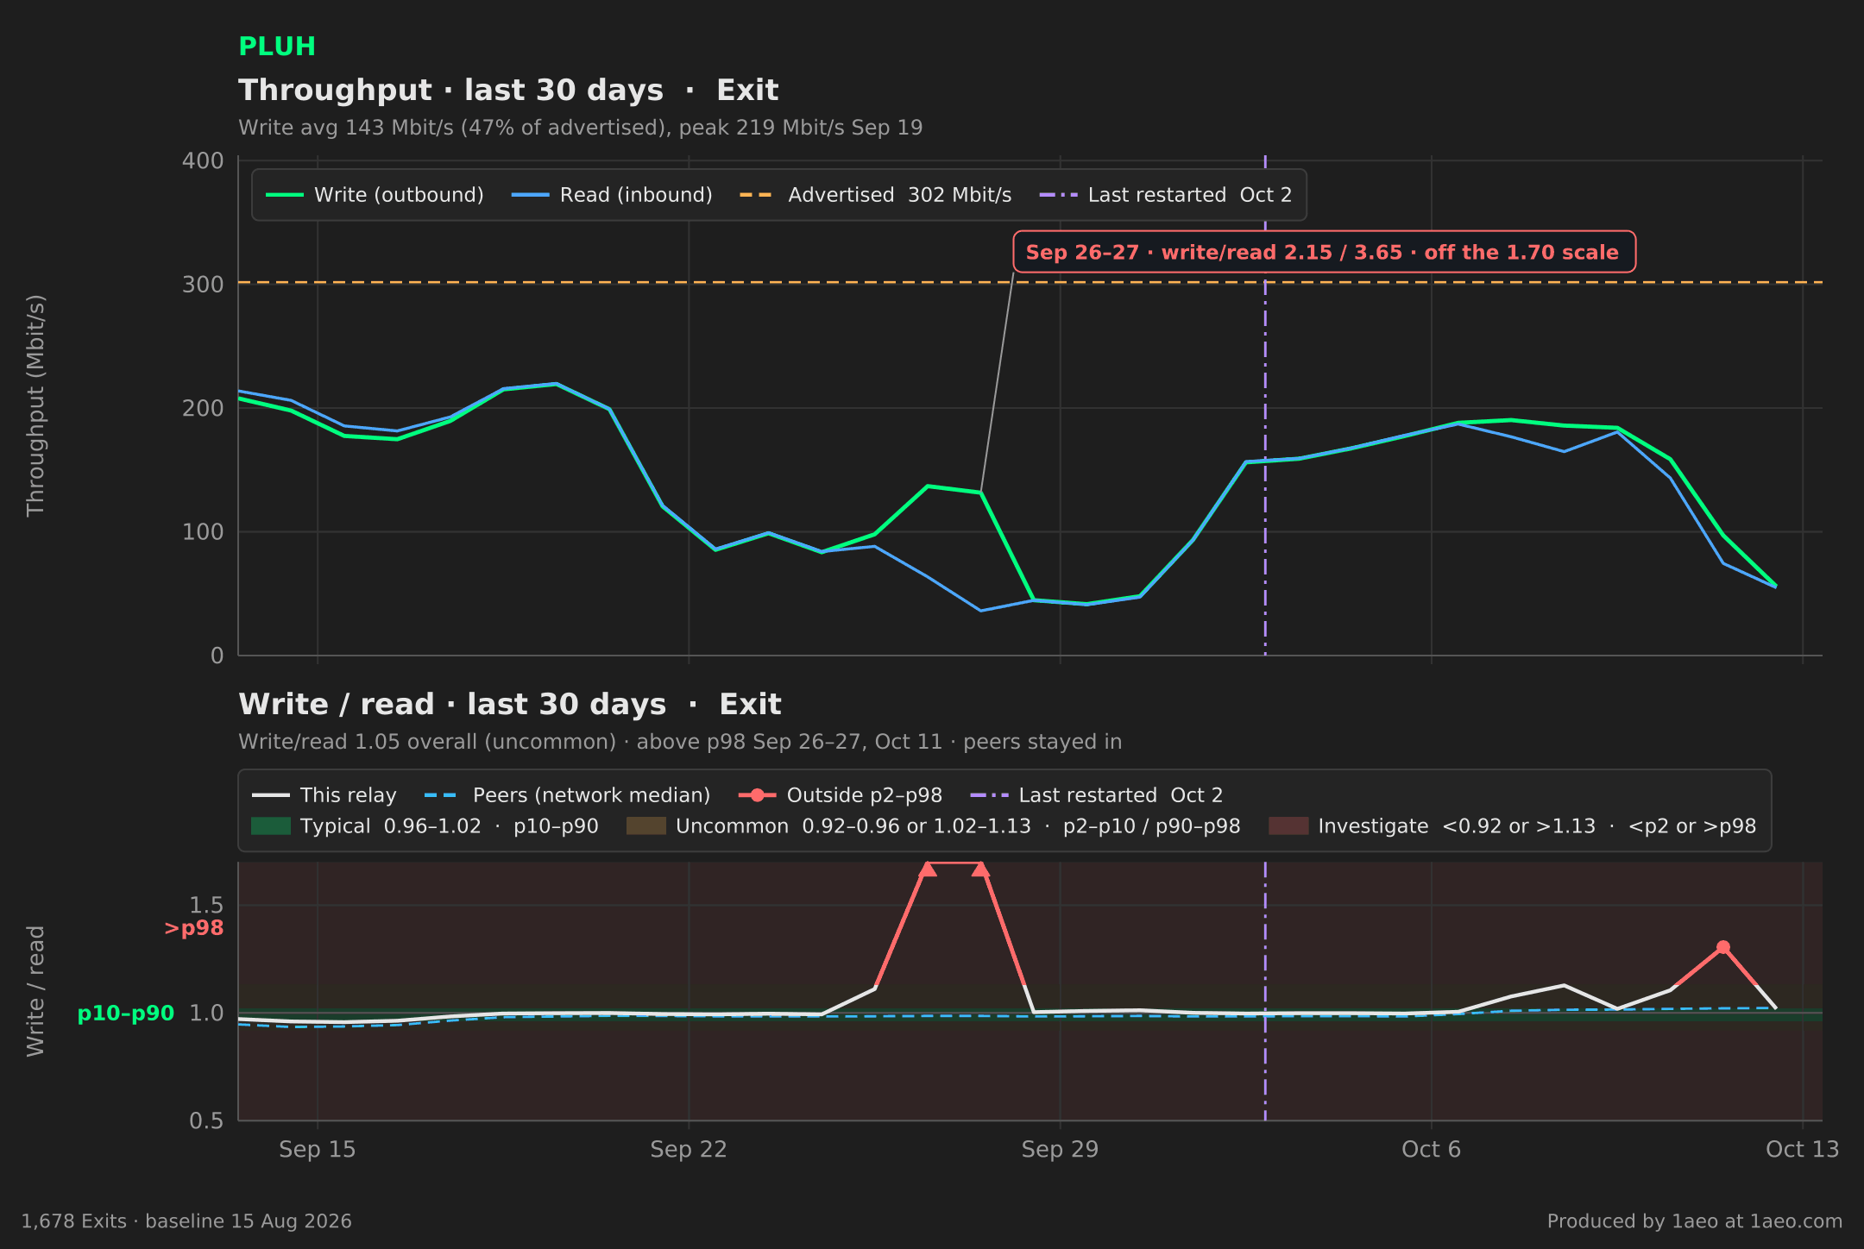Click the Sep 22 x-axis label
Screen dimensions: 1864x1249
point(689,1150)
